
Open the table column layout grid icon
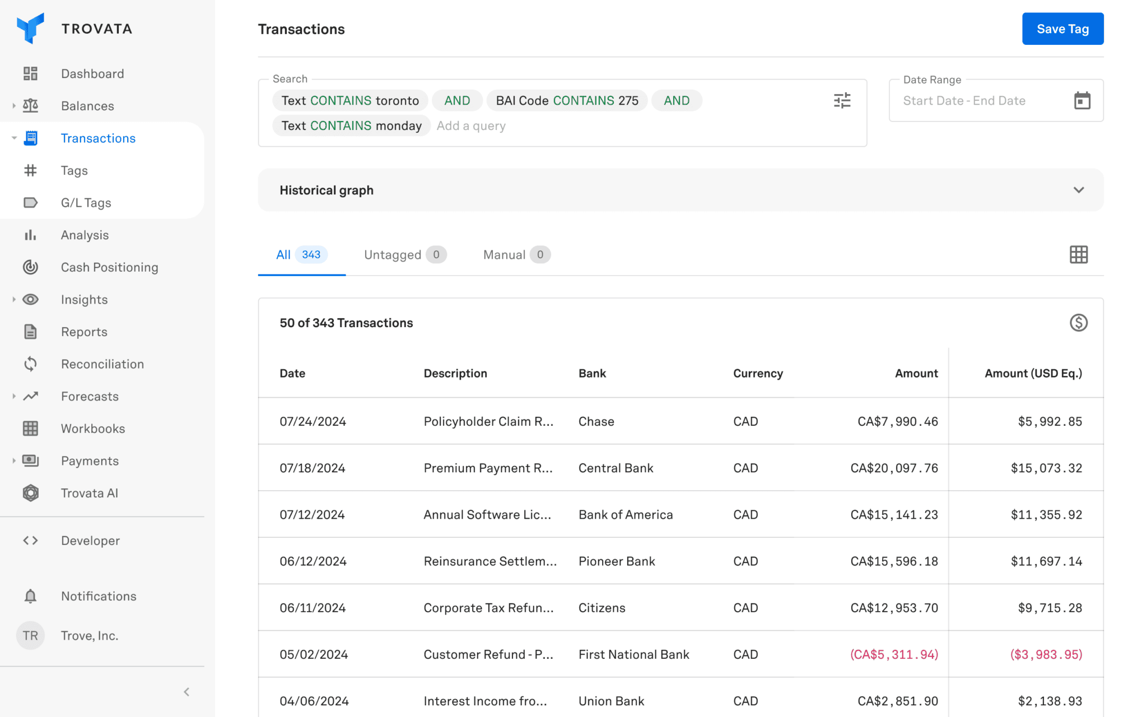pos(1078,255)
